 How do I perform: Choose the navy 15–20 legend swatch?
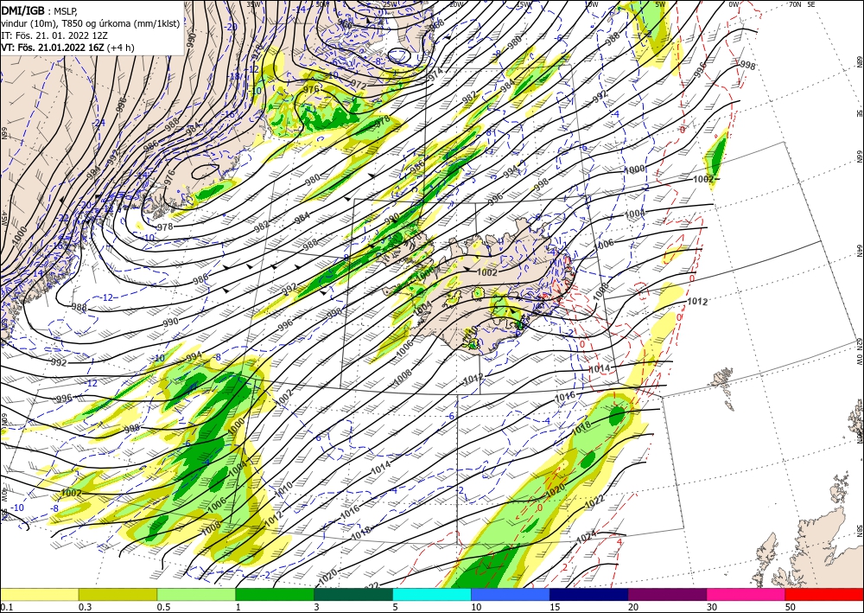click(589, 594)
